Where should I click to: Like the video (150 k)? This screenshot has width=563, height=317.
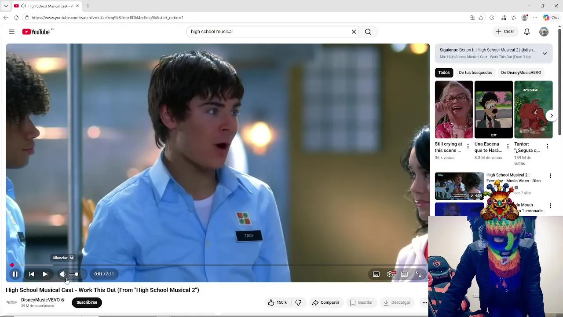277,302
